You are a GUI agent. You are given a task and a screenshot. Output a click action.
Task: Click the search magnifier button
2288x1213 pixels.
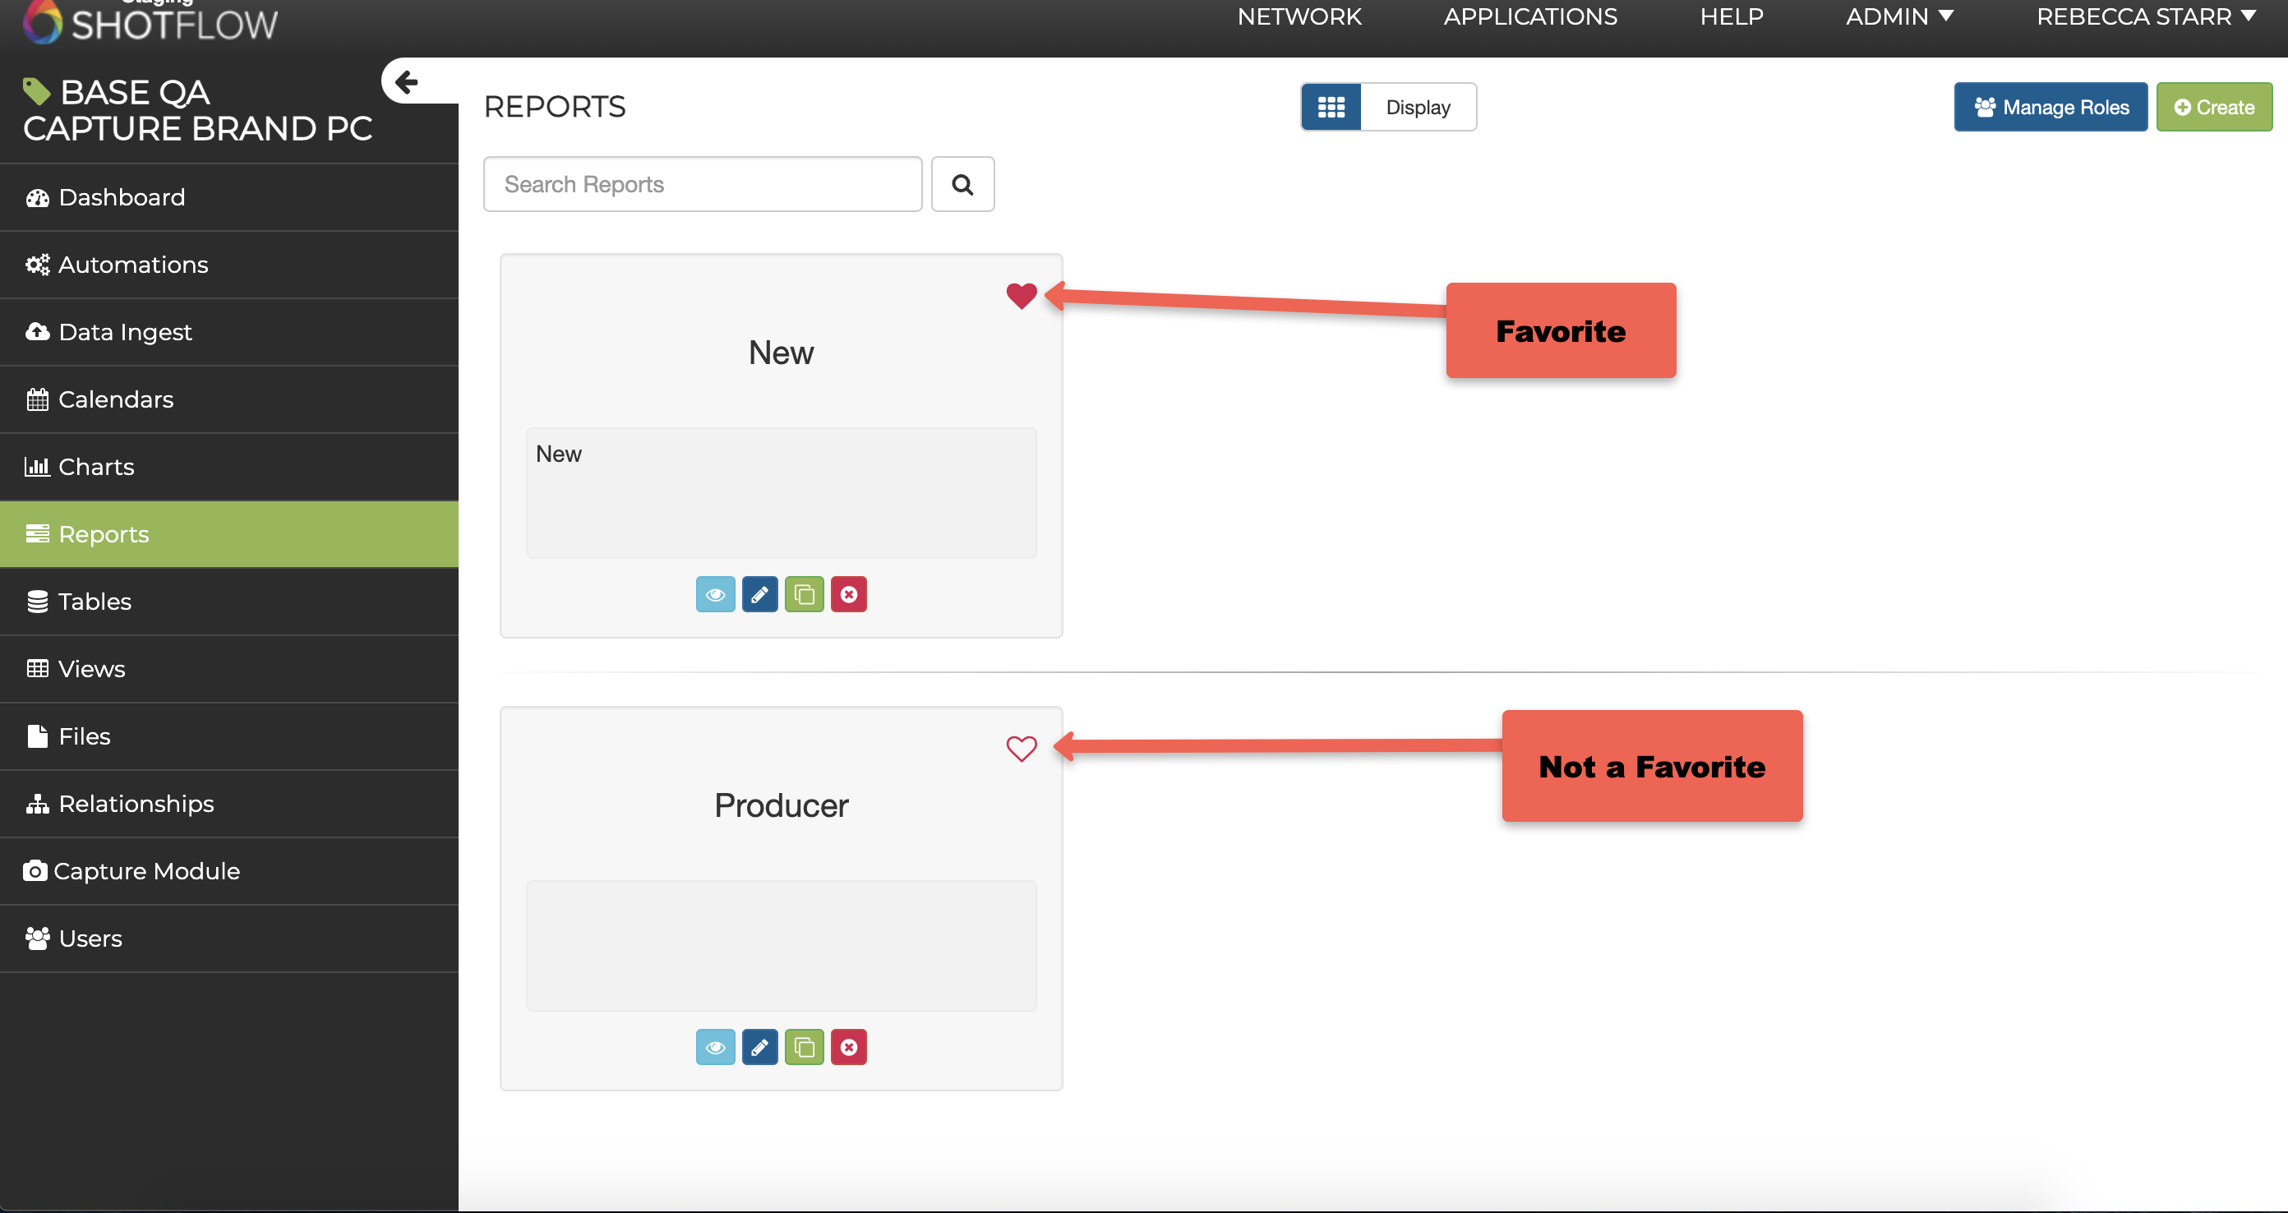coord(962,185)
